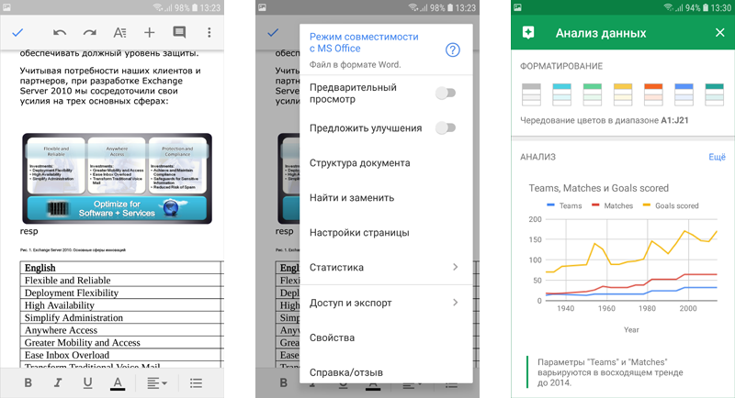Choose the orange alternating colors style
Image resolution: width=735 pixels, height=398 pixels.
(x=653, y=94)
